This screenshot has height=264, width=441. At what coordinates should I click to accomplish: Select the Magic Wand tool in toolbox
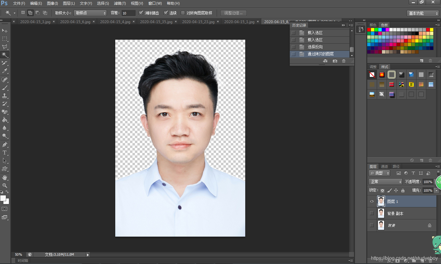coord(5,55)
